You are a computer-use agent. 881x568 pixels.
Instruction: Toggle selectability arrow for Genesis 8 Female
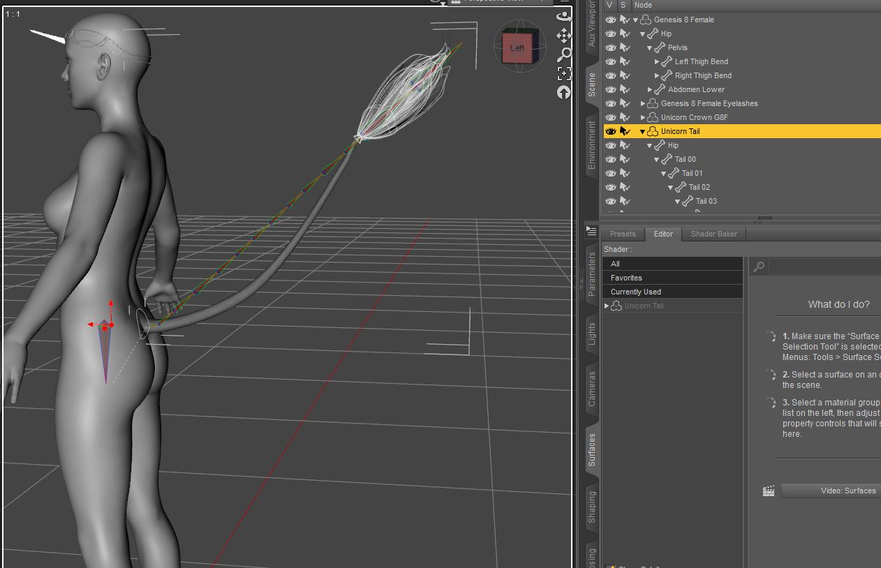(x=625, y=20)
